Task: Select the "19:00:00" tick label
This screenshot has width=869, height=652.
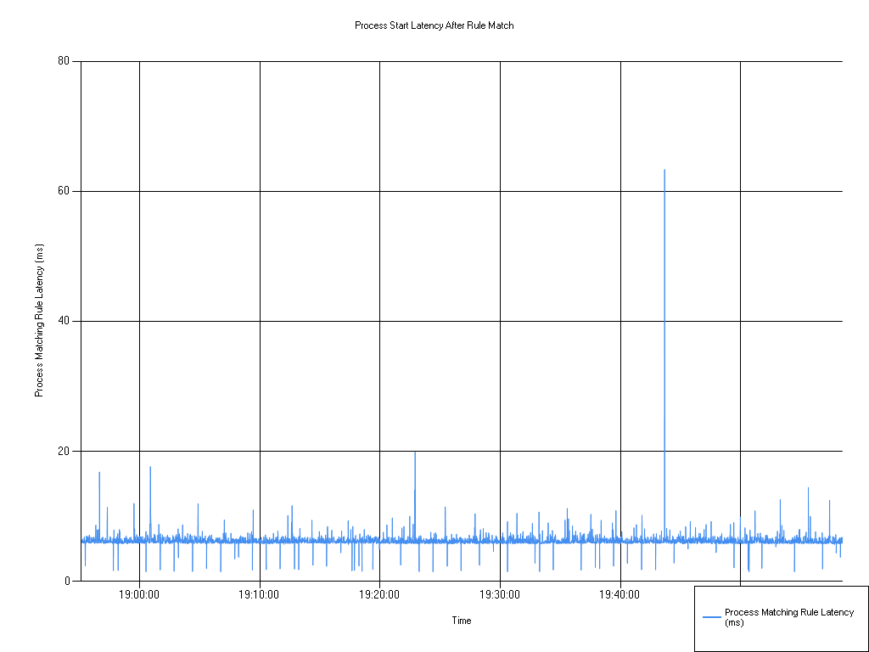Action: [138, 595]
